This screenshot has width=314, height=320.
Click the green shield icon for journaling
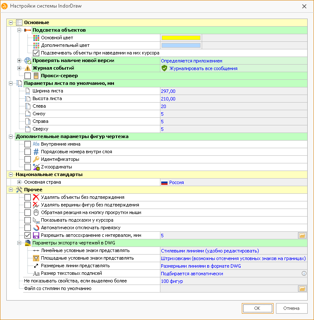pyautogui.click(x=164, y=68)
